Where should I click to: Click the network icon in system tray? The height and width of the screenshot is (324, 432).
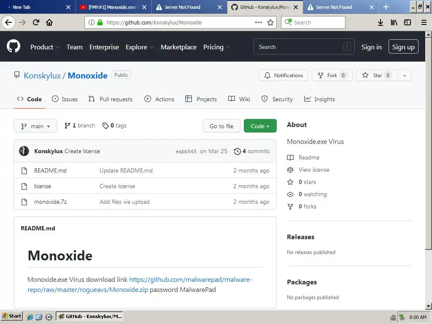click(x=402, y=317)
